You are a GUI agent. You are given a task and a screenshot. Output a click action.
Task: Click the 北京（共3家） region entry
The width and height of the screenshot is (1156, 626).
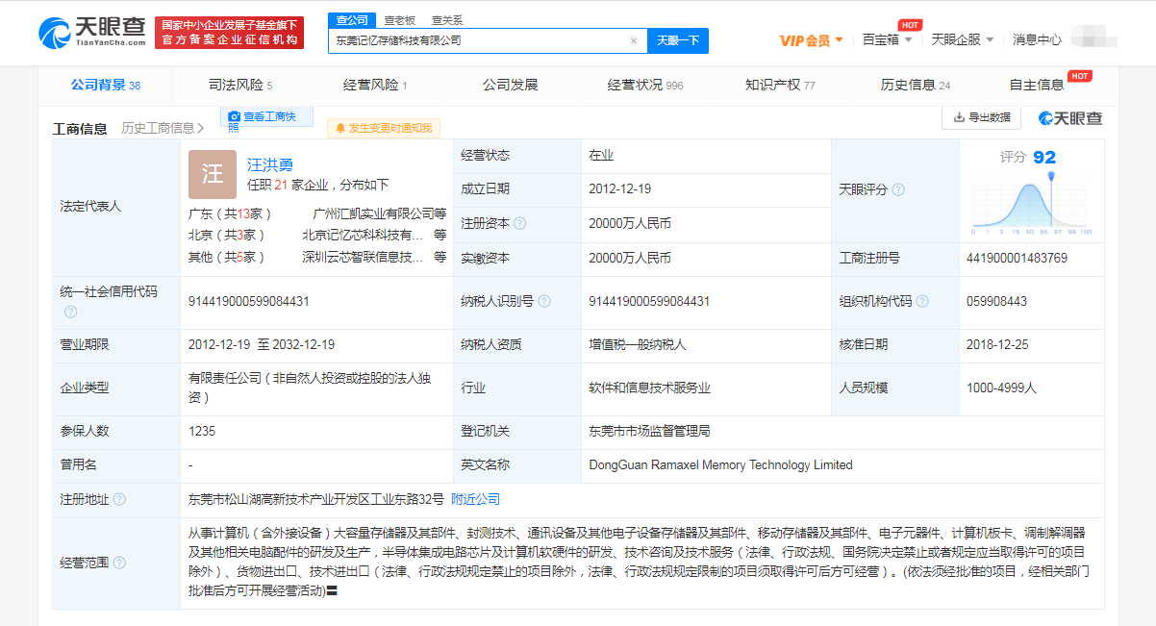tap(227, 235)
